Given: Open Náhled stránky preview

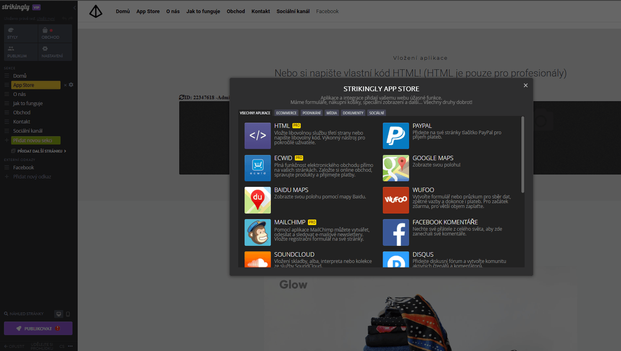Looking at the screenshot, I should (x=24, y=314).
